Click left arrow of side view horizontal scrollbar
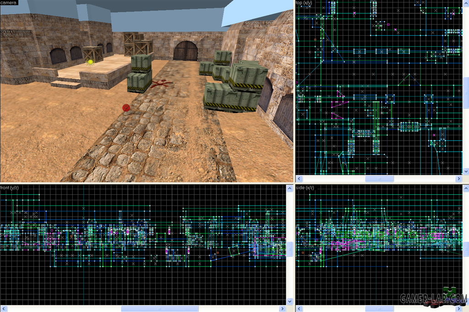This screenshot has width=469, height=312. click(x=299, y=309)
